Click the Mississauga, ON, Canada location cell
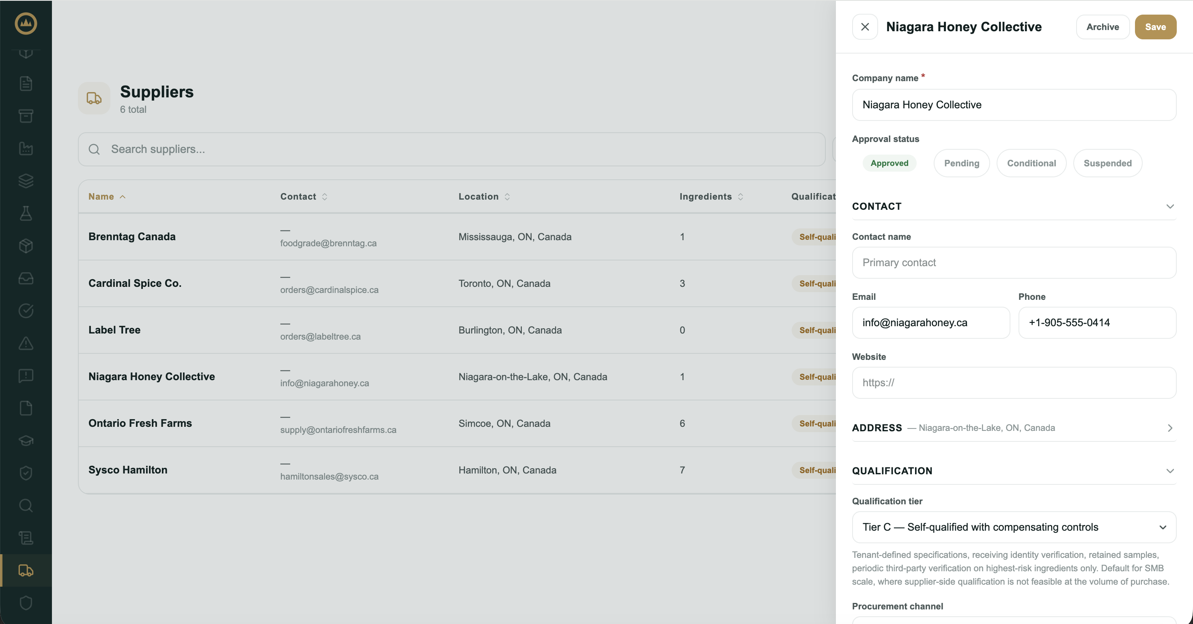1193x624 pixels. pyautogui.click(x=515, y=237)
